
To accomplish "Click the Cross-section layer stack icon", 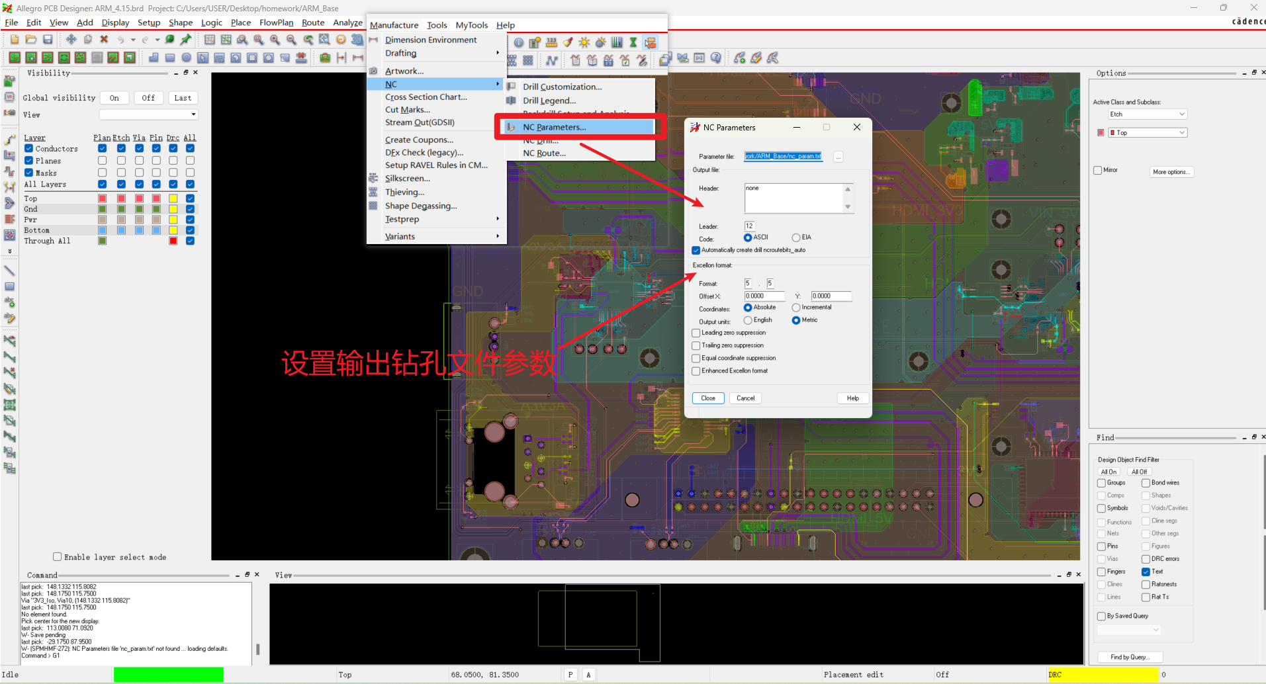I will click(617, 42).
